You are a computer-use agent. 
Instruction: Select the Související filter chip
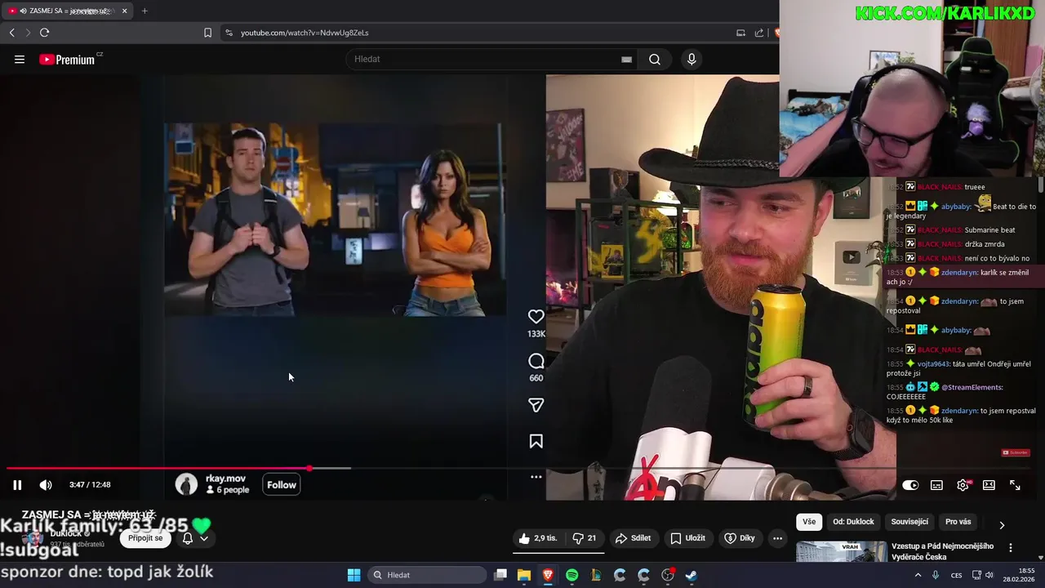click(909, 522)
